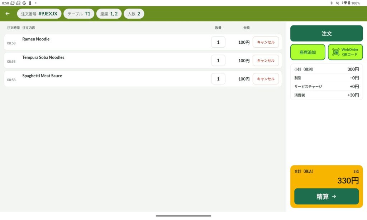This screenshot has height=220, width=367.
Task: Select the Tempura Soba Noodles item name
Action: tap(43, 57)
